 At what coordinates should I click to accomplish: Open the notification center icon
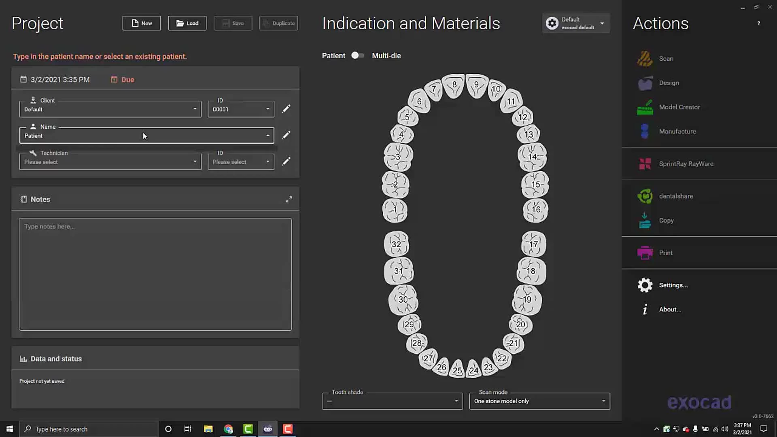tap(764, 429)
